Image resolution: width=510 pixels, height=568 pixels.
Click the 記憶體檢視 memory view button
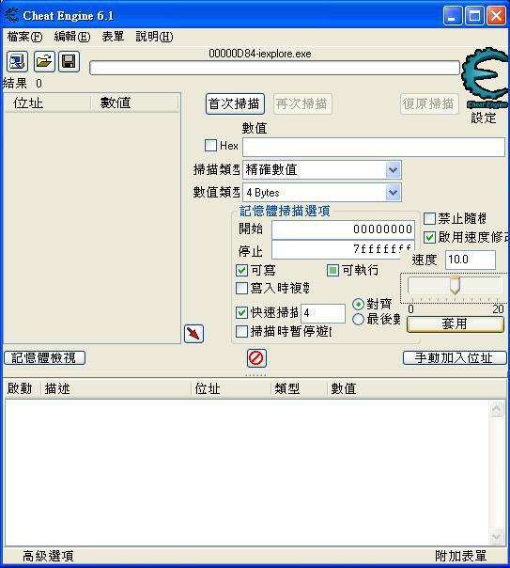pos(44,358)
